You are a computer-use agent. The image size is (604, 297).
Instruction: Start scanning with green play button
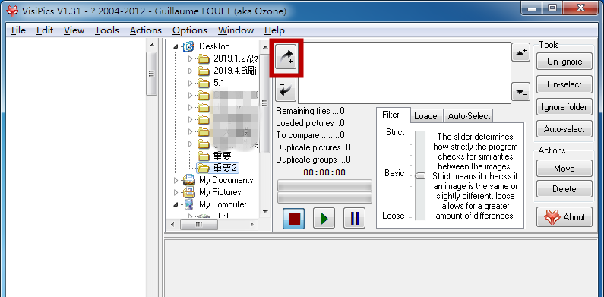pyautogui.click(x=324, y=219)
